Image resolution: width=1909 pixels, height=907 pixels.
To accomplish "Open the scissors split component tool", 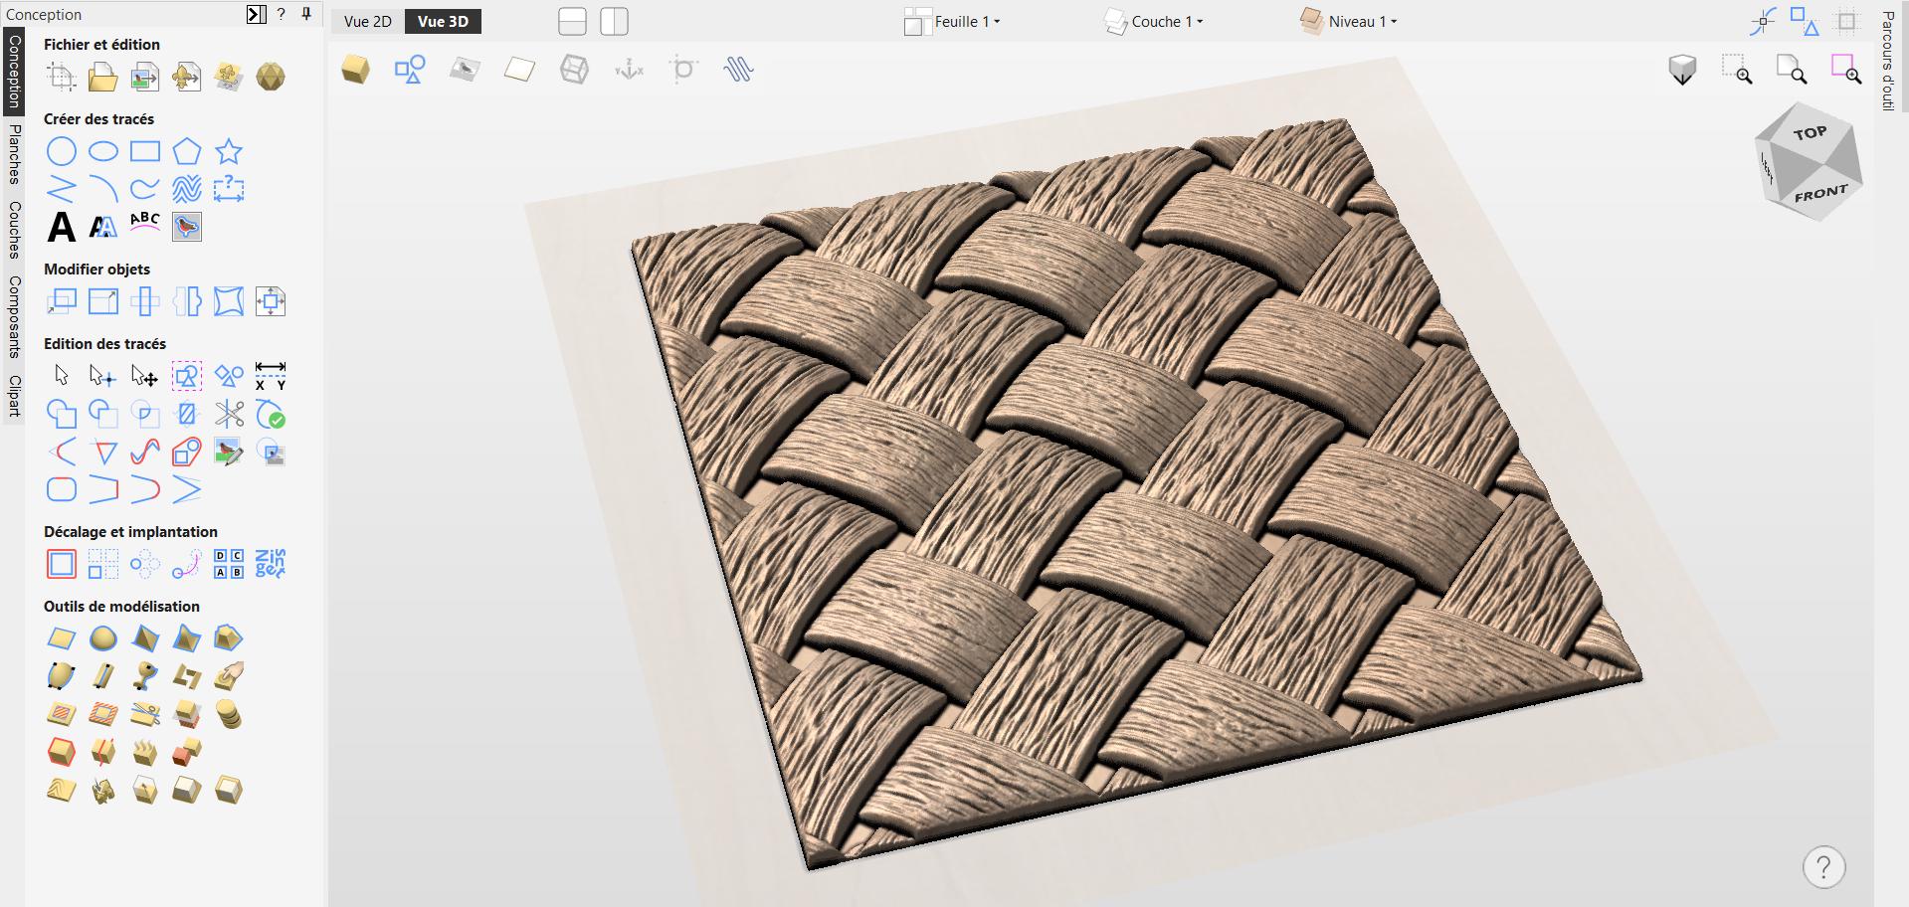I will (145, 714).
